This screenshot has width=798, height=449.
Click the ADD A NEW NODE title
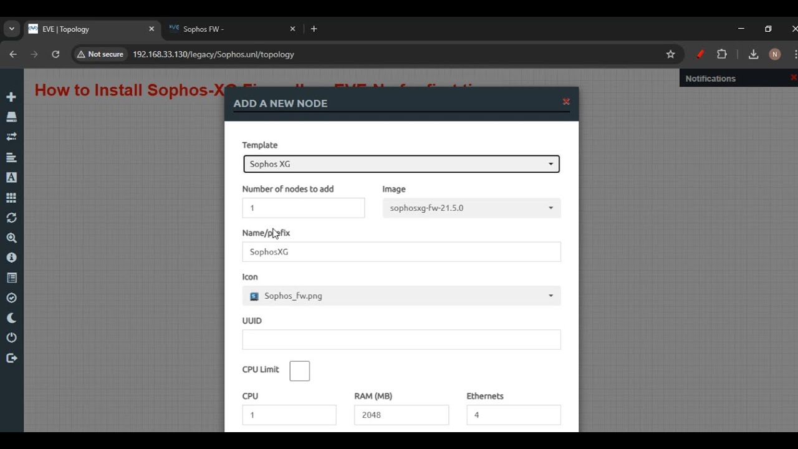point(281,104)
